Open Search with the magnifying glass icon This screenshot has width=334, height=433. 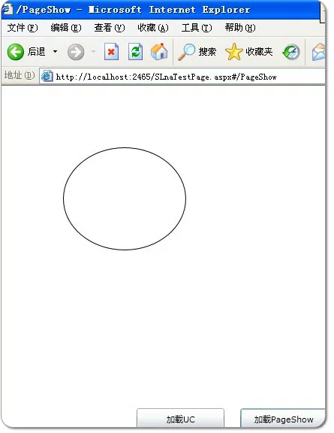[186, 52]
